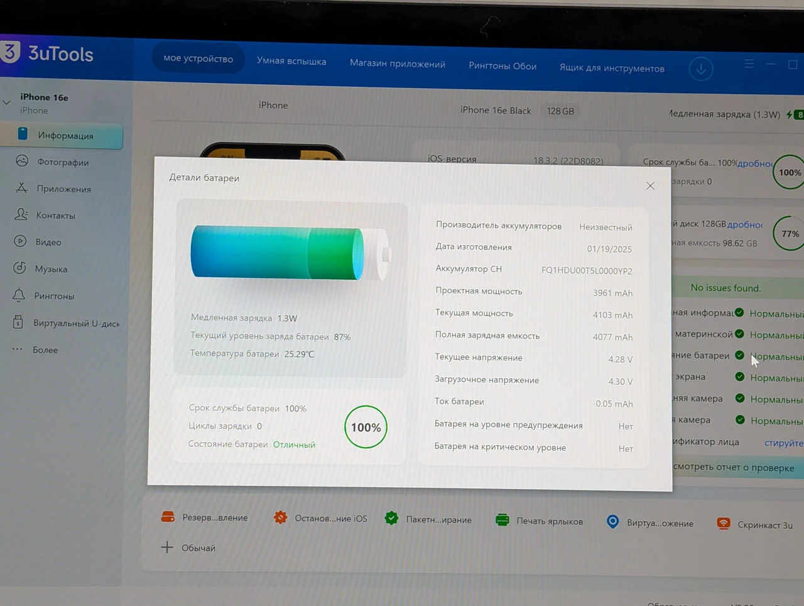Screen dimensions: 804x606
Task: Click the download circle icon in header
Action: (701, 69)
